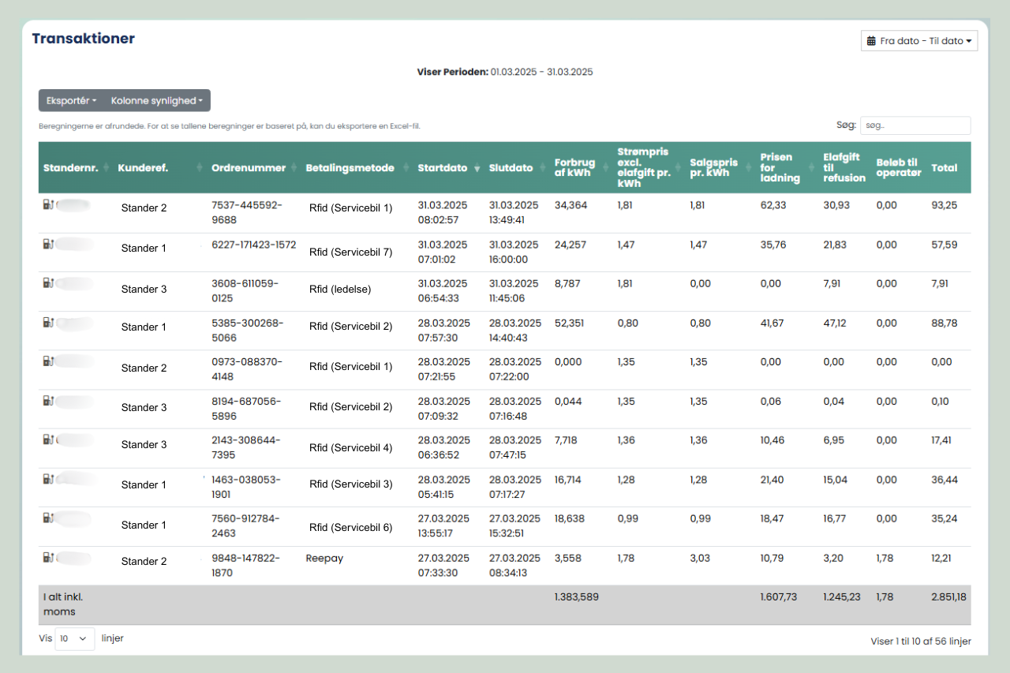
Task: Sort by the Elafgift til refusion column header
Action: [845, 168]
